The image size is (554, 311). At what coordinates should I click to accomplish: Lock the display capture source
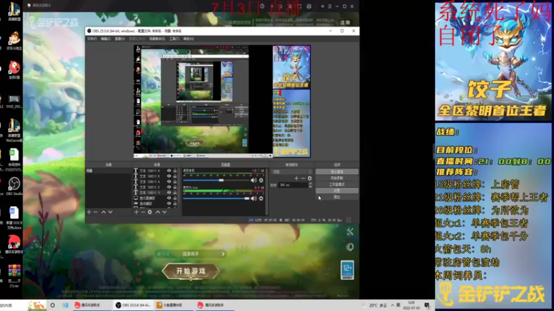click(175, 198)
